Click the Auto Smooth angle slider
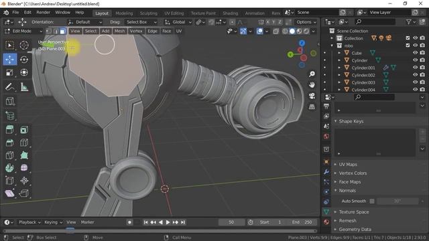The image size is (429, 241). (x=397, y=201)
